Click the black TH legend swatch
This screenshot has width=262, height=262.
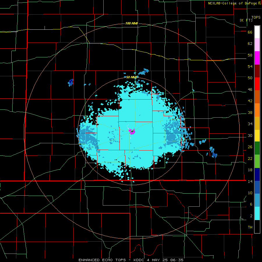coord(257,226)
